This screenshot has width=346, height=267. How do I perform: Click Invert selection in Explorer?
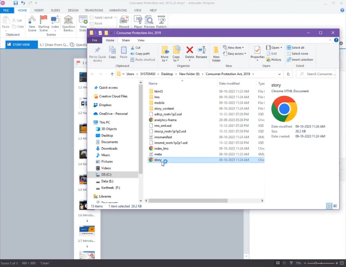(x=300, y=60)
